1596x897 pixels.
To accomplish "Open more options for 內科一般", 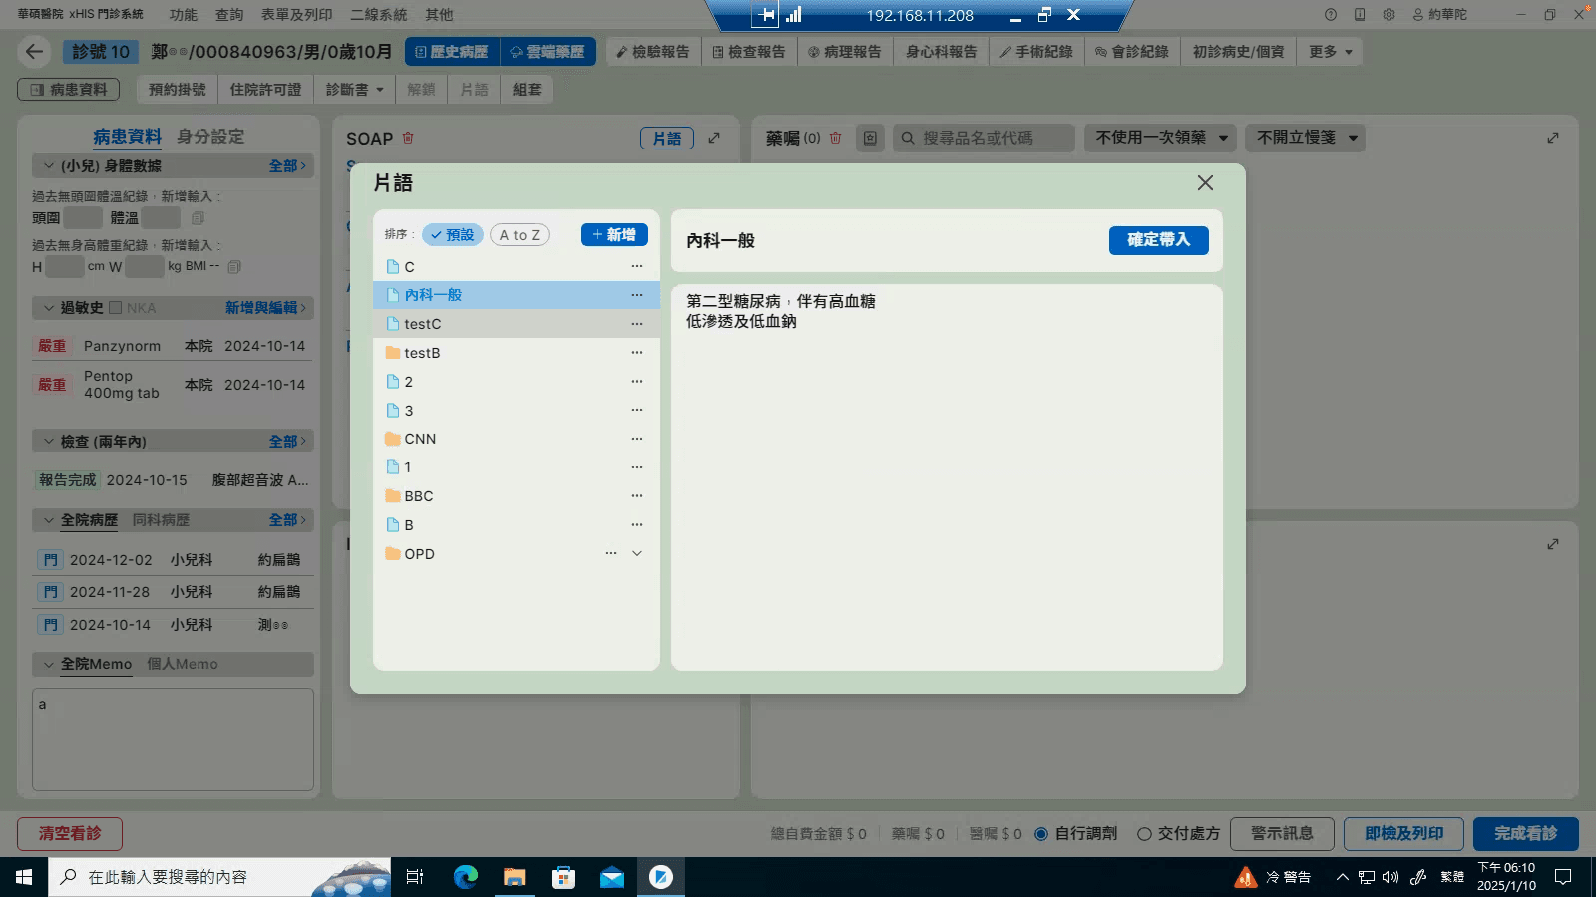I will pos(637,295).
